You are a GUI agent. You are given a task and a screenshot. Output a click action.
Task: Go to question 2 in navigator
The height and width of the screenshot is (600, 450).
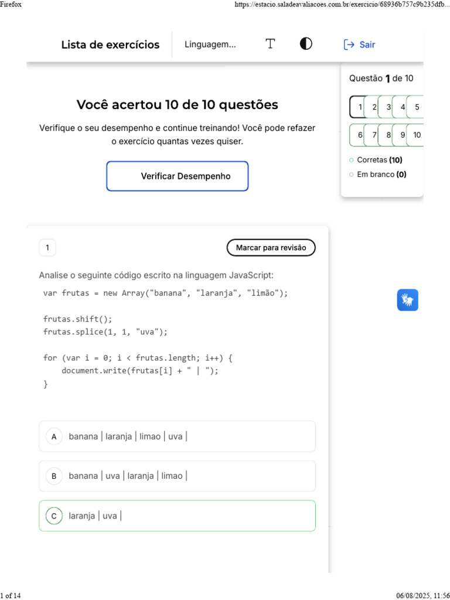[372, 107]
